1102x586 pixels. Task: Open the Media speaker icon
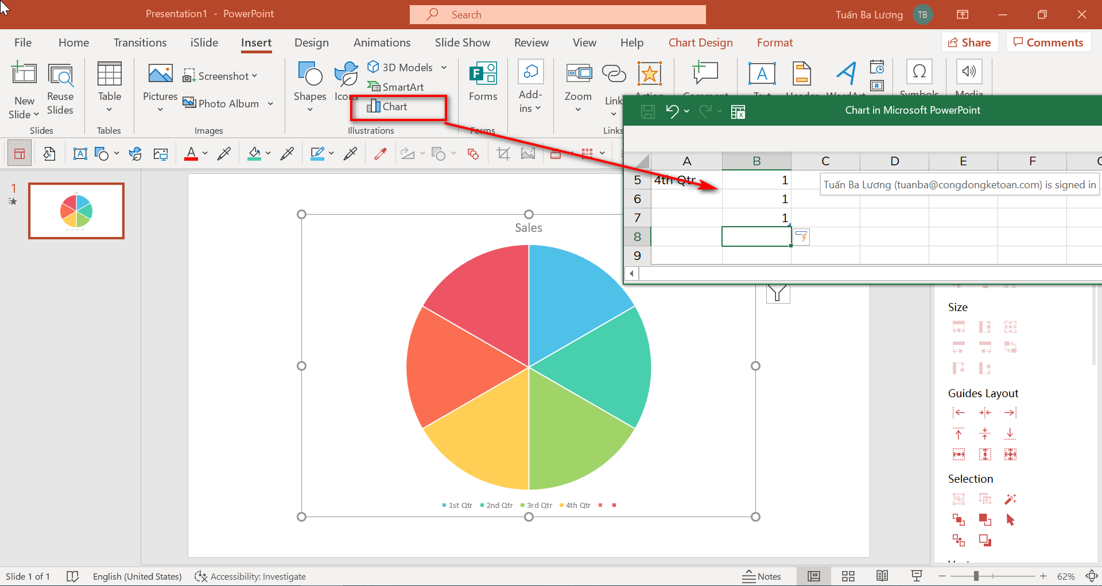point(969,72)
